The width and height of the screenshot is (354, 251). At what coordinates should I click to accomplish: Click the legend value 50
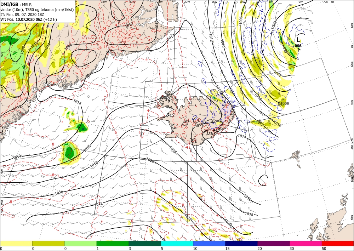[324, 249]
